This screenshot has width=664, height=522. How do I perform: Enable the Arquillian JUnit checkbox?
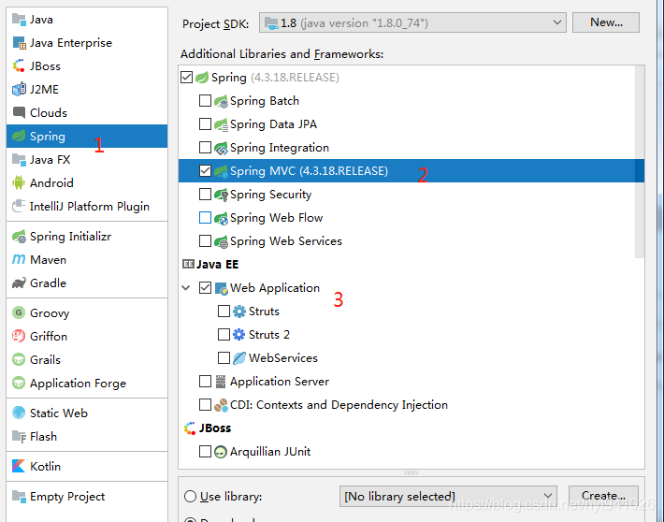[205, 451]
